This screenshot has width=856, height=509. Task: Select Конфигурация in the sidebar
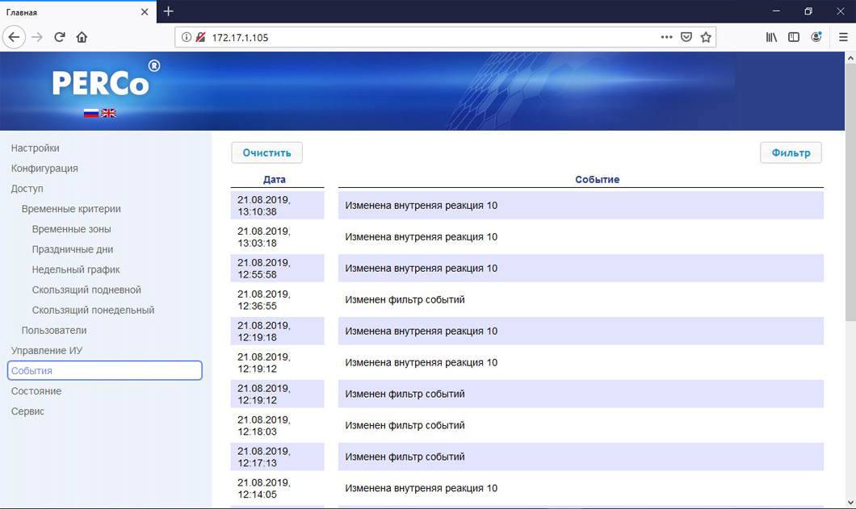click(44, 169)
